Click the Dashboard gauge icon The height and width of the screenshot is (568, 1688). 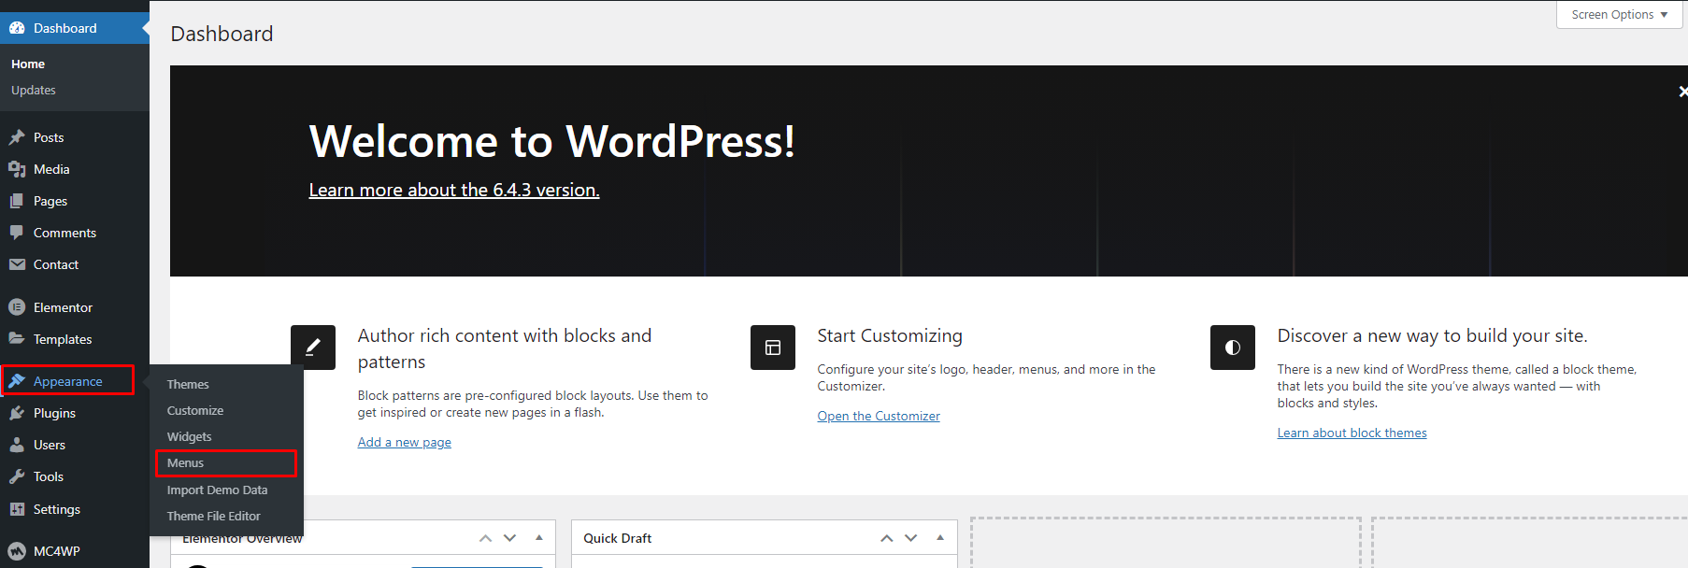tap(17, 28)
